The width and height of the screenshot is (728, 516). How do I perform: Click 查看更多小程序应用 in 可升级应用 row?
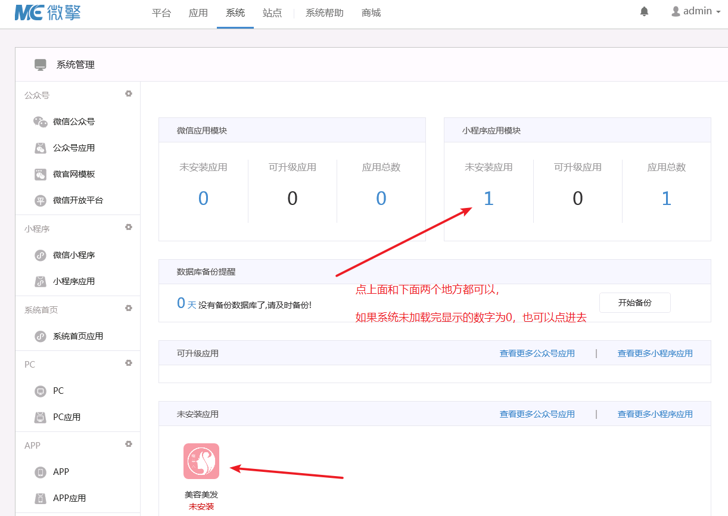[655, 353]
